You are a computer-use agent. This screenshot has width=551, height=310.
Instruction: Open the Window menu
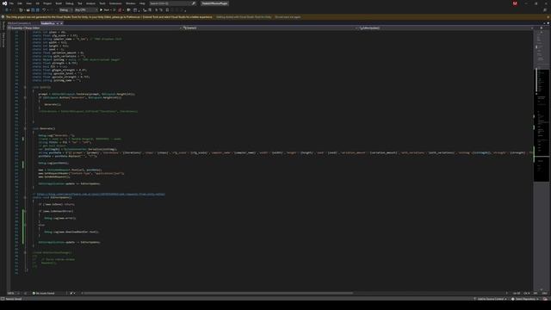tap(130, 3)
